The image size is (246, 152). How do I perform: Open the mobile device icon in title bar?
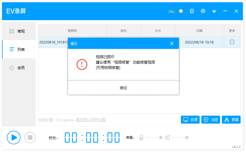pos(192,11)
